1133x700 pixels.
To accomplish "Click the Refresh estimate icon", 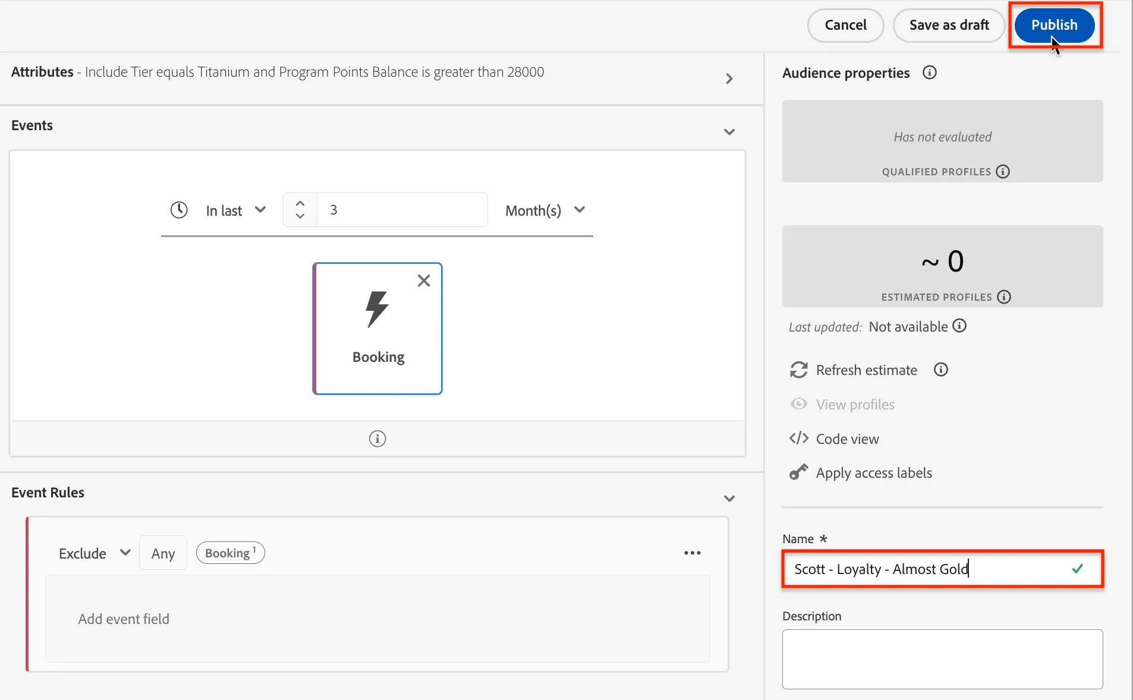I will 798,370.
